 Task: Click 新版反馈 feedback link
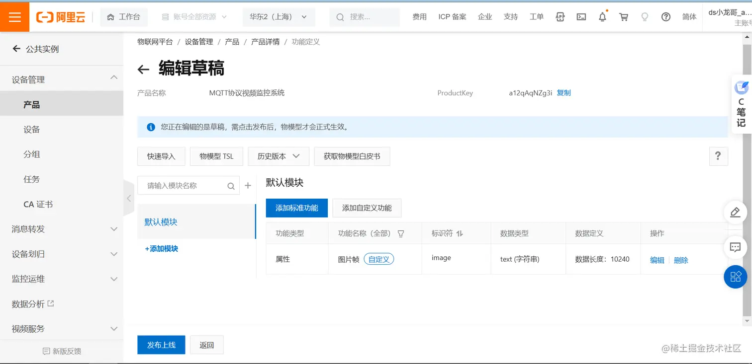62,351
